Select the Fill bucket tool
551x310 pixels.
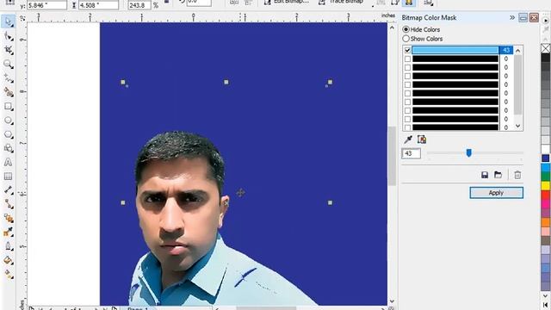[8, 260]
